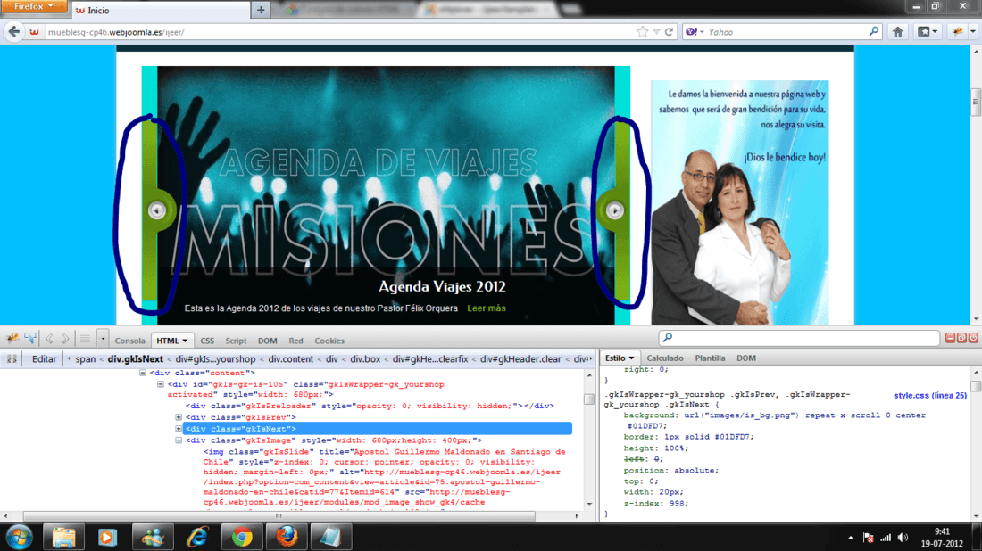Toggle break on mutate icon beside Editar
The height and width of the screenshot is (551, 982).
[x=12, y=359]
